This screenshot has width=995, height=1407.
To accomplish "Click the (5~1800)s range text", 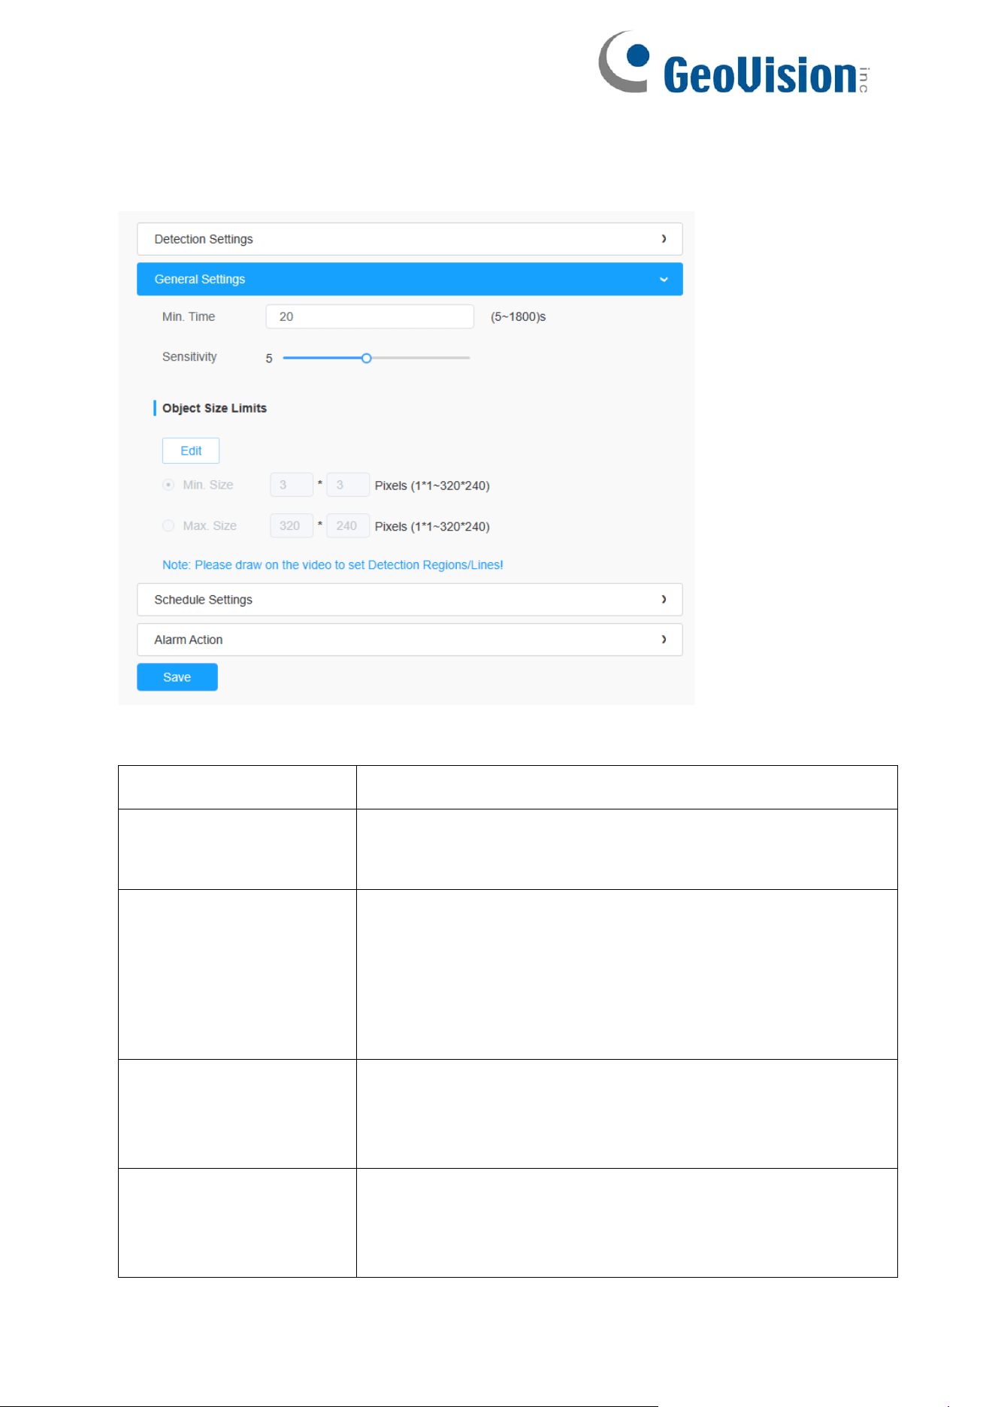I will [x=519, y=317].
